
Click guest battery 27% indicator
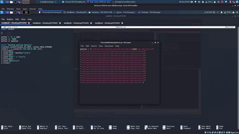pyautogui.click(x=227, y=12)
